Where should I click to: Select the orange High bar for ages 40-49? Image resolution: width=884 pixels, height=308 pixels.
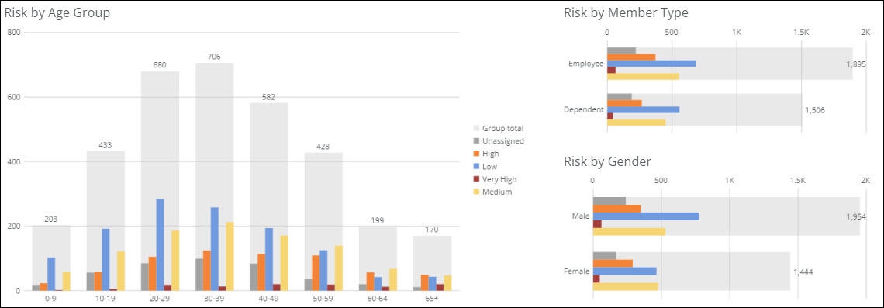click(x=261, y=272)
